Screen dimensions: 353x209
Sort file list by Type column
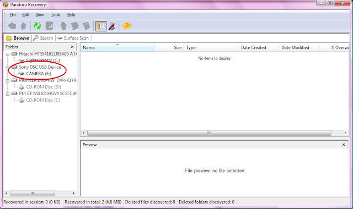tap(211, 47)
